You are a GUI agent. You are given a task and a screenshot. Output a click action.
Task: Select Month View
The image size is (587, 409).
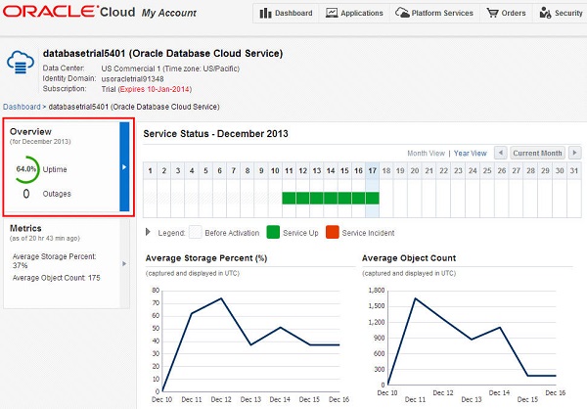(426, 154)
